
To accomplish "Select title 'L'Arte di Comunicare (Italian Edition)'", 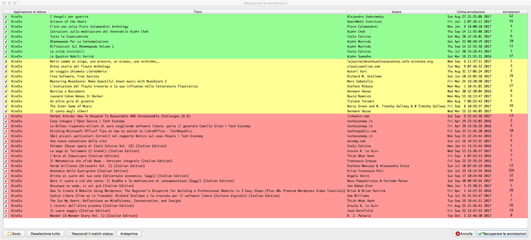I will click(x=85, y=156).
